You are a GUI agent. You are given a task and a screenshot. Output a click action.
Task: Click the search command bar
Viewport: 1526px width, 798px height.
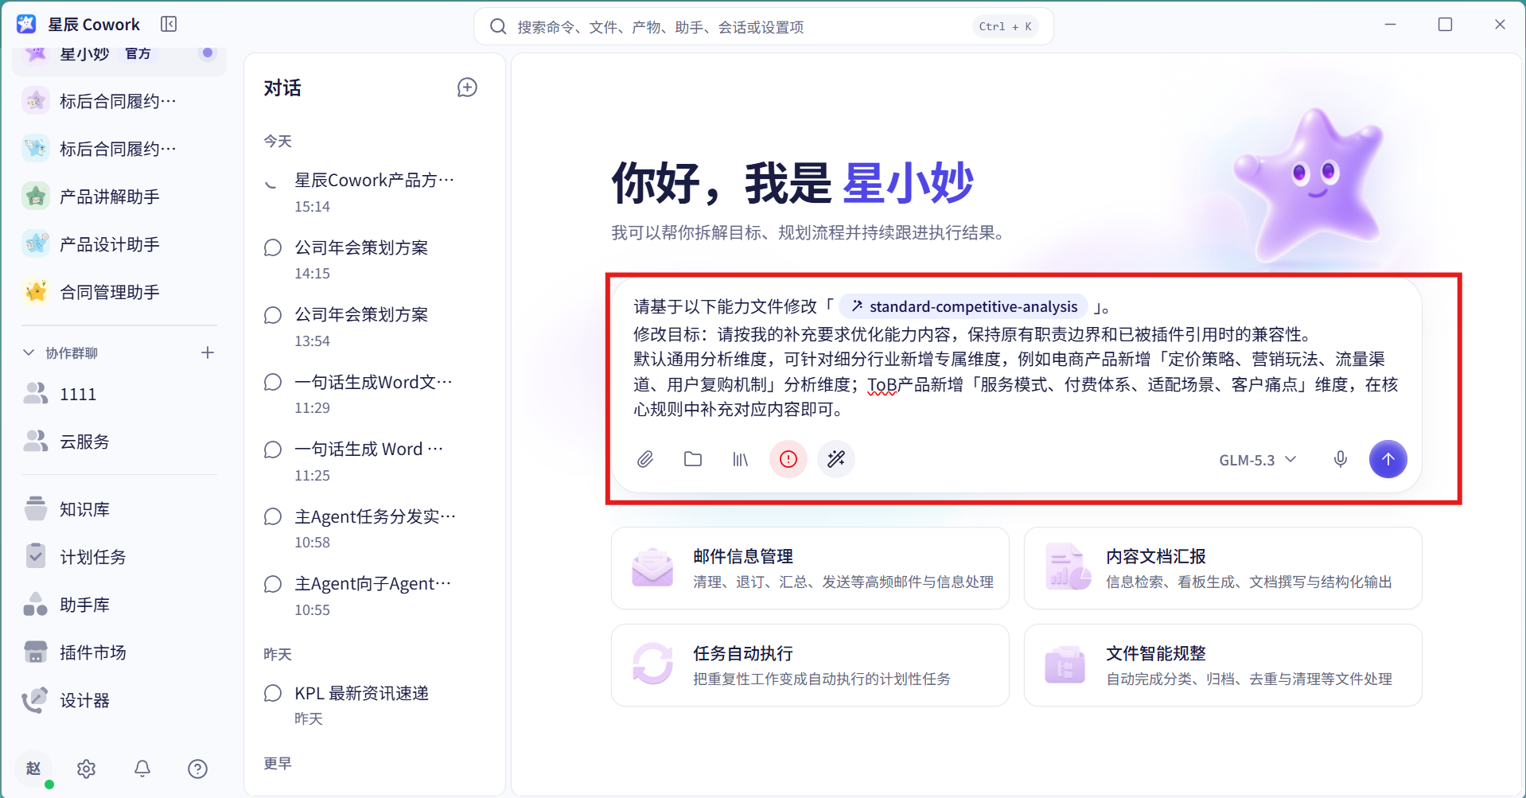coord(764,26)
